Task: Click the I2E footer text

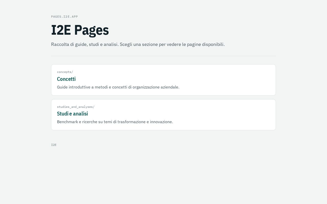Action: tap(54, 145)
